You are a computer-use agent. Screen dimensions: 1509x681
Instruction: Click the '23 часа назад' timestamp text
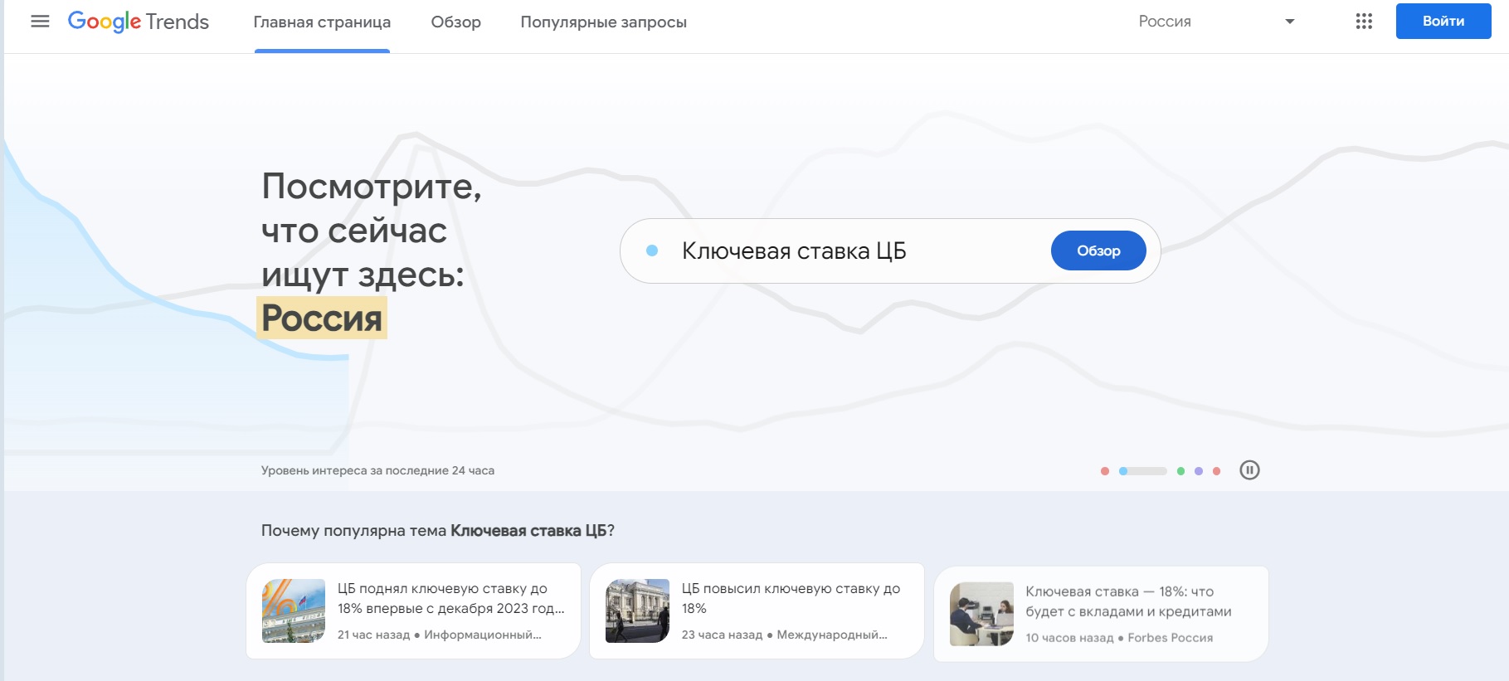tap(722, 635)
